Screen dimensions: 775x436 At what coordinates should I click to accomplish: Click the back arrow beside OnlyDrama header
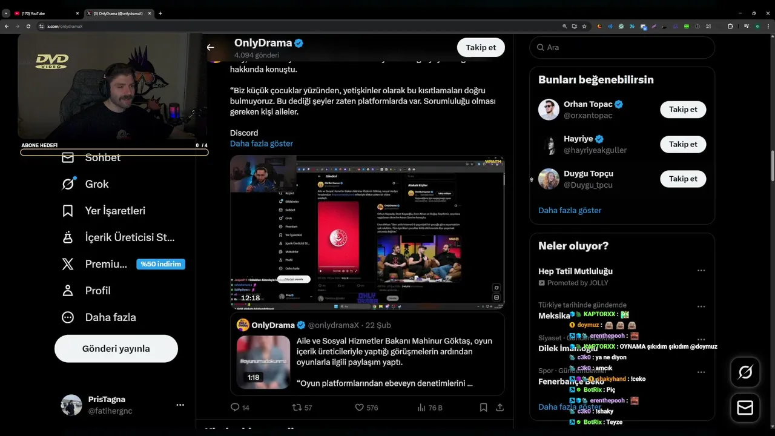(x=210, y=47)
